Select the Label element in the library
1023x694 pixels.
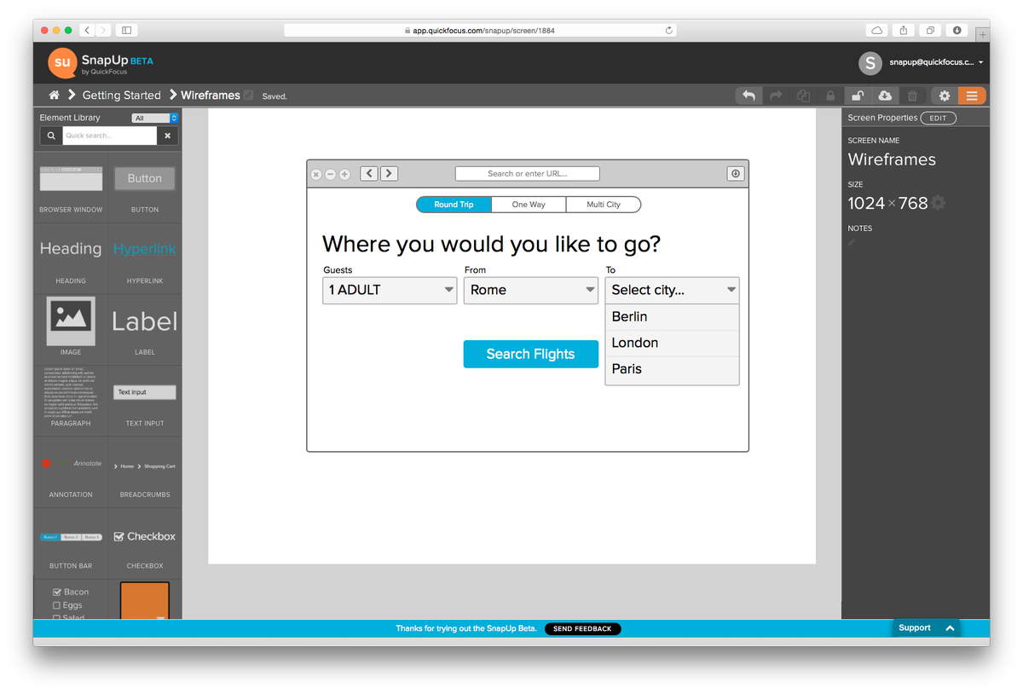click(145, 330)
